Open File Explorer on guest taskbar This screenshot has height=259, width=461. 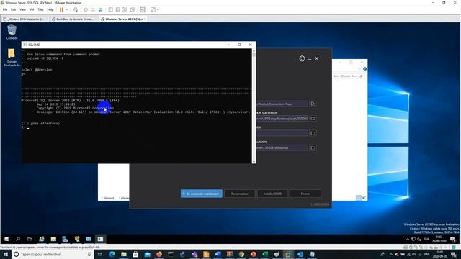[53, 239]
